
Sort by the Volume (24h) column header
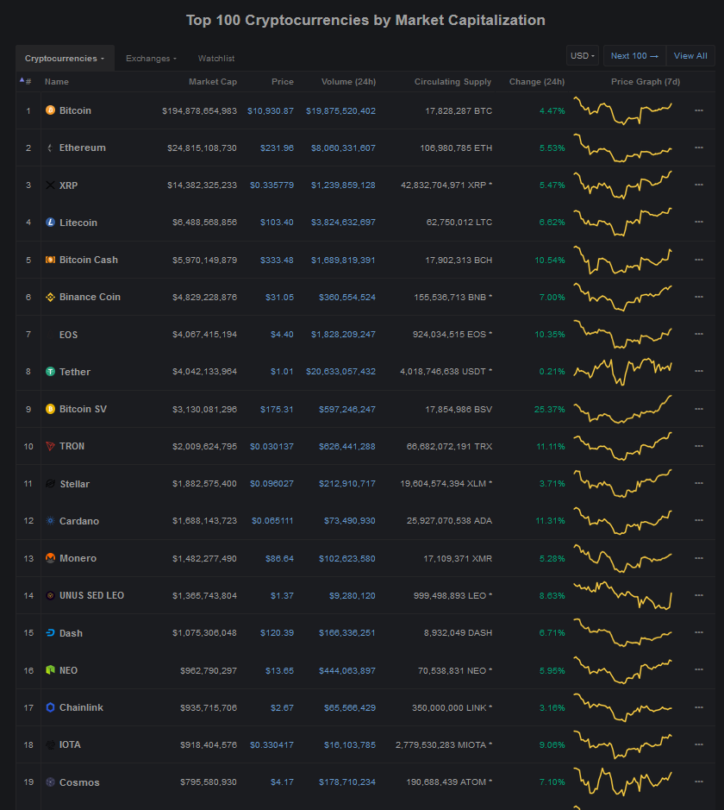[x=348, y=82]
